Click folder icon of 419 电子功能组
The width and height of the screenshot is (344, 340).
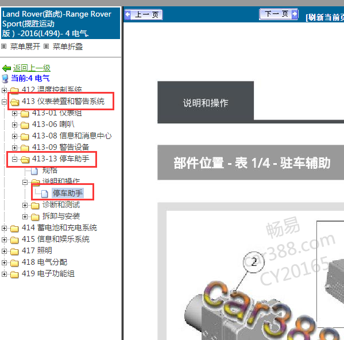[x=14, y=274]
